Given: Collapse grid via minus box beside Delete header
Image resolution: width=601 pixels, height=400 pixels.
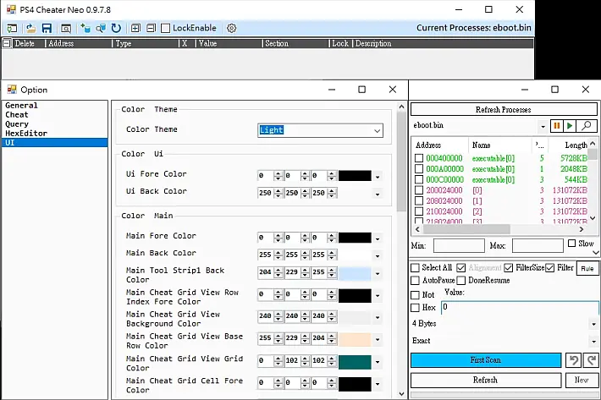Looking at the screenshot, I should 7,43.
